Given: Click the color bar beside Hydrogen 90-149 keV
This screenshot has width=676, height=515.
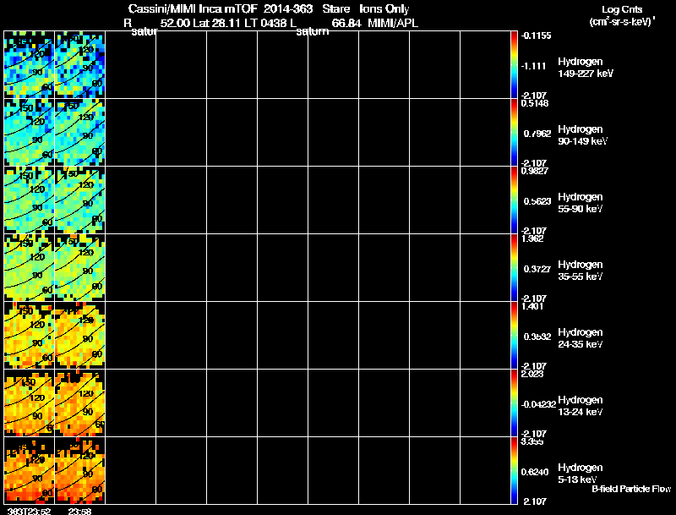Looking at the screenshot, I should [514, 133].
